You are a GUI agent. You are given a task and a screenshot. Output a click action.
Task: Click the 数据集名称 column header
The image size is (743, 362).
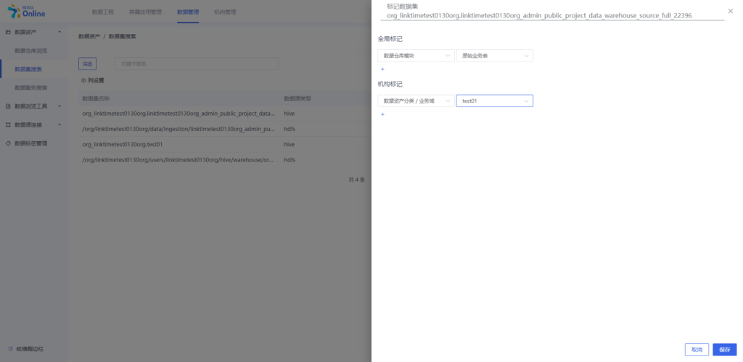pyautogui.click(x=97, y=98)
